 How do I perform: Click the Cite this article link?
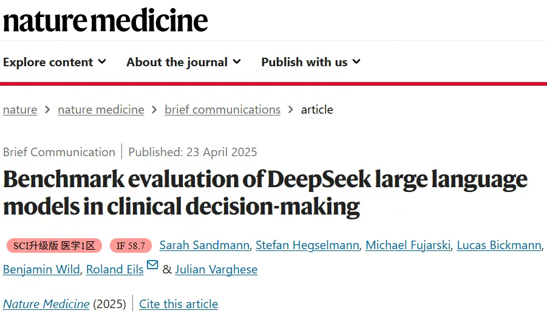coord(178,304)
